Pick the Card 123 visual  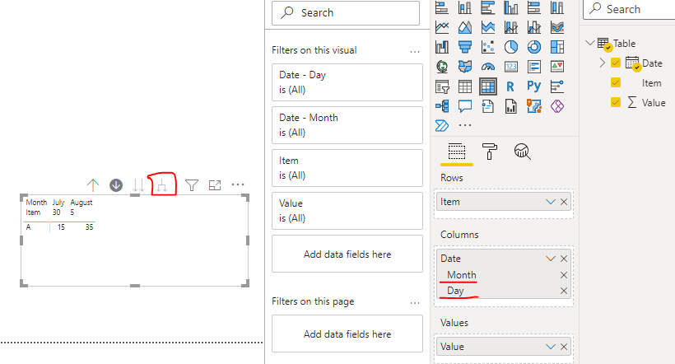[x=511, y=67]
